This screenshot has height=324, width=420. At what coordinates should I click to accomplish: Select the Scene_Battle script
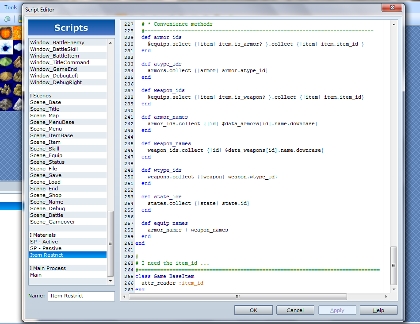pos(46,215)
